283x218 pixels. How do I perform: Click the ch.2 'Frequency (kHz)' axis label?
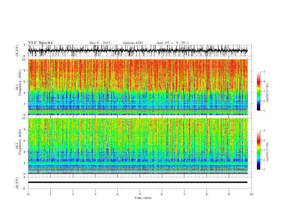(x=20, y=142)
